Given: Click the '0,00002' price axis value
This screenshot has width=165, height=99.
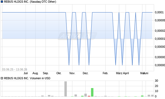Looking at the screenshot, I should tap(160, 31).
